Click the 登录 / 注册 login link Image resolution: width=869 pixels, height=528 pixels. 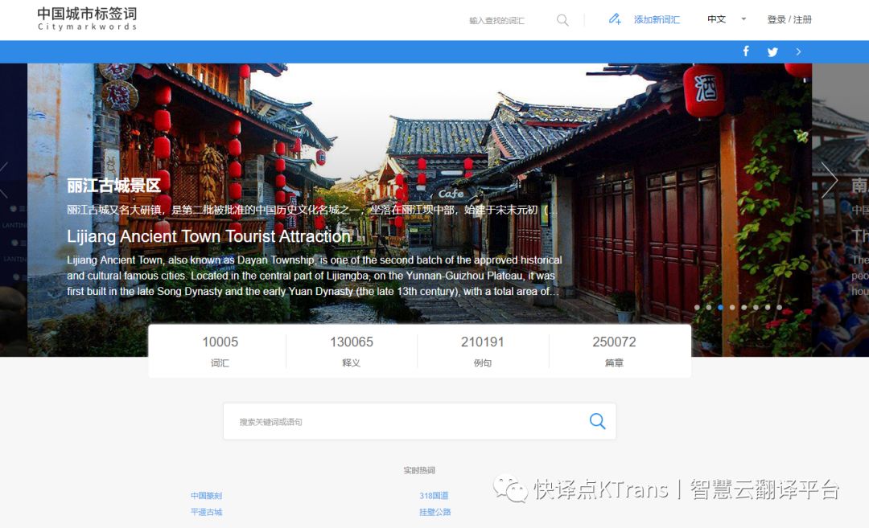(789, 19)
